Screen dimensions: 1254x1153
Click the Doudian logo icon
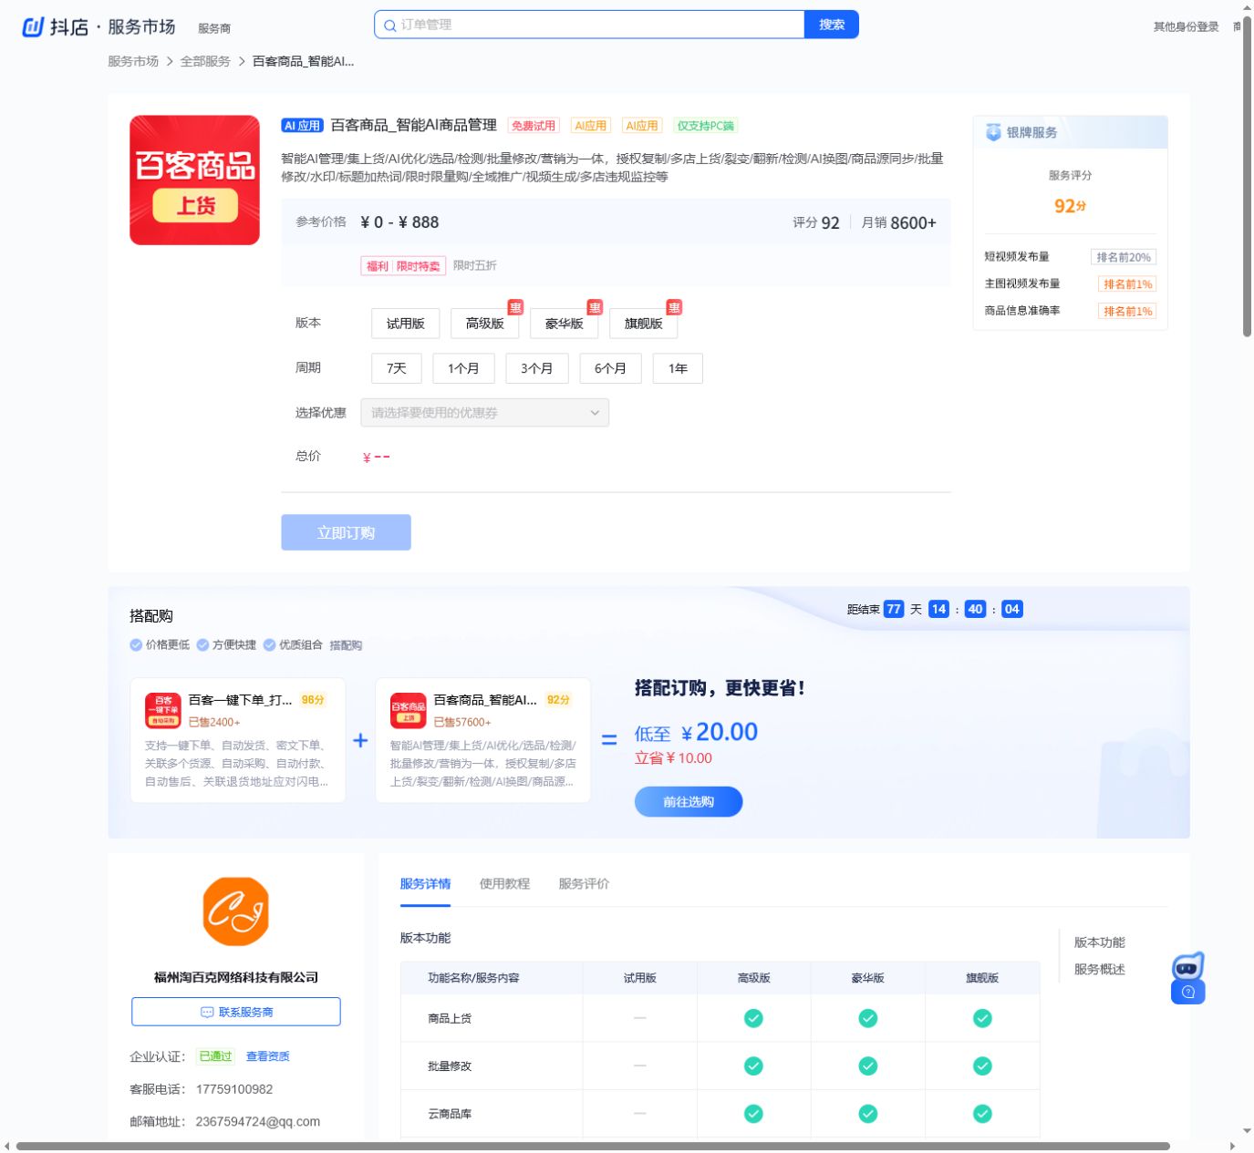pos(33,27)
